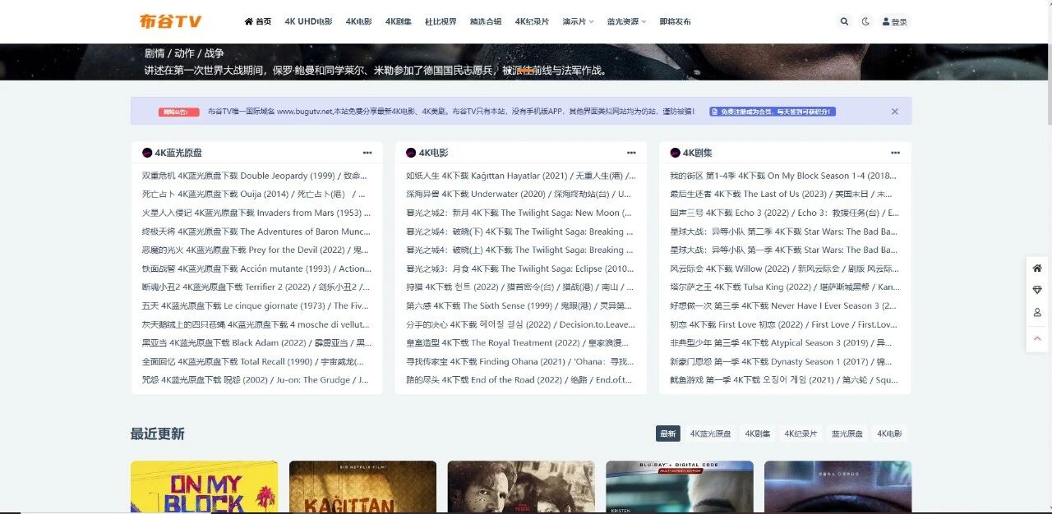Select the 4K UHD电影 menu item
The width and height of the screenshot is (1052, 514).
click(x=307, y=21)
